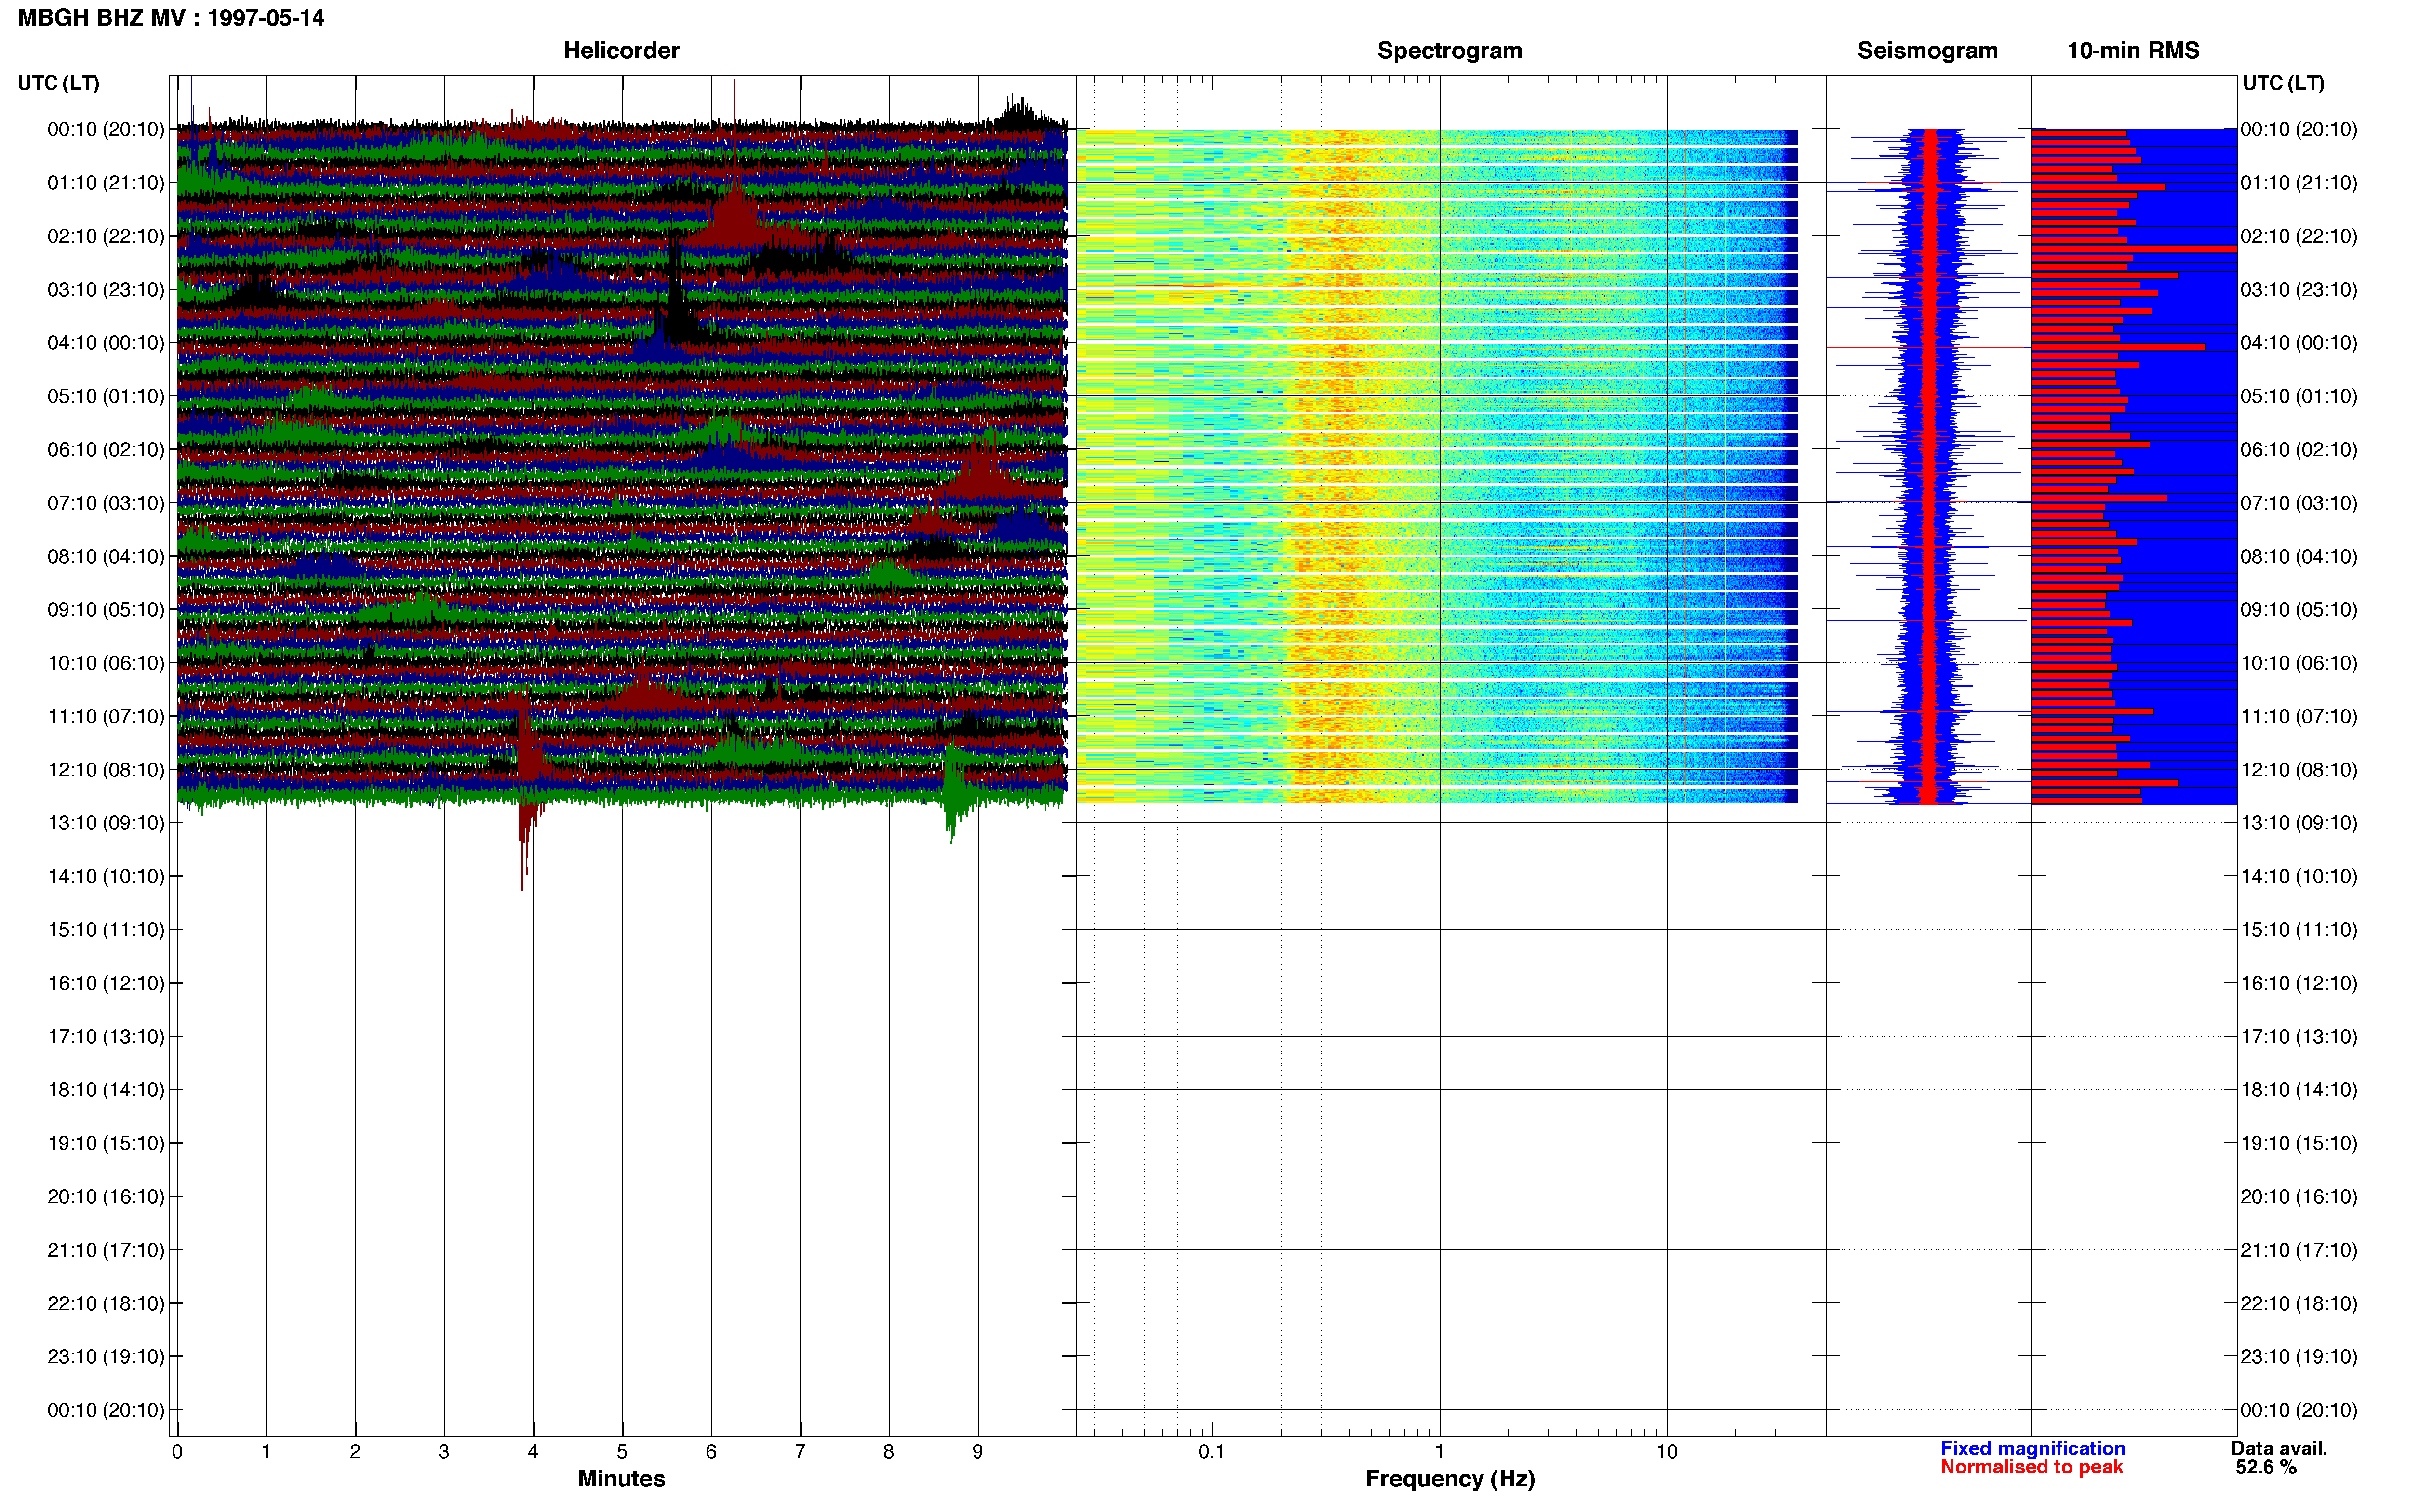Click right time label '21:10 (17:10)'
Screen dimensions: 2419x1512
click(2299, 1250)
